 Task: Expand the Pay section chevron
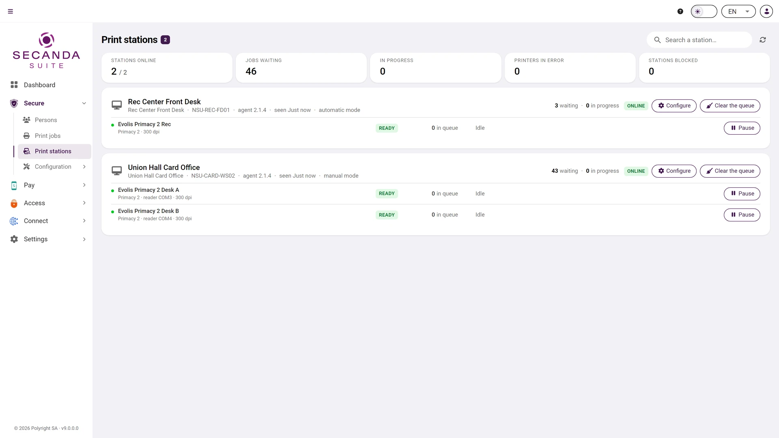[x=84, y=185]
